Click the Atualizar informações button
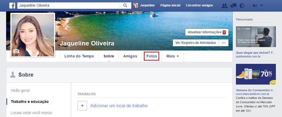 click(207, 32)
